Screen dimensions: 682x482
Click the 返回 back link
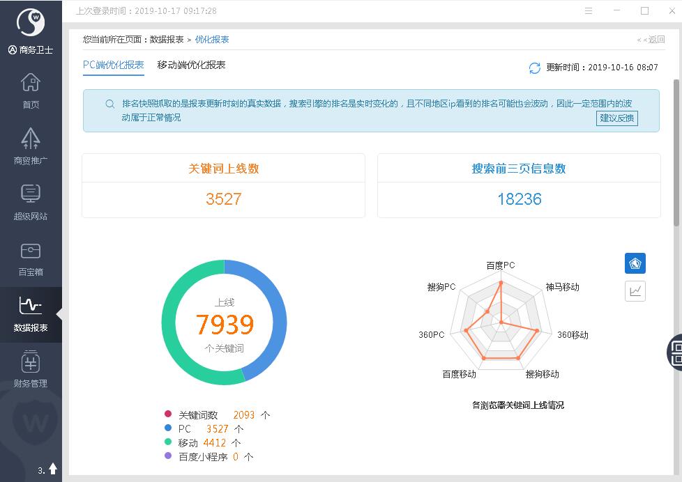(651, 40)
